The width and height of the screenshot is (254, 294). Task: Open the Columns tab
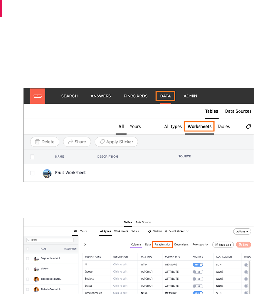pyautogui.click(x=136, y=245)
